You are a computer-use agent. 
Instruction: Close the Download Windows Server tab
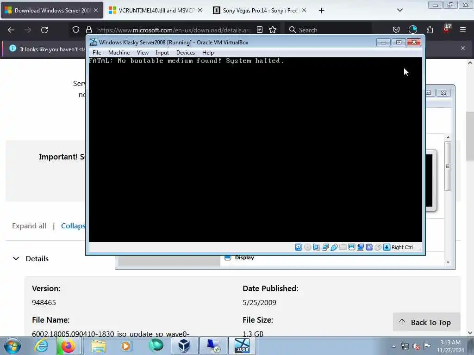(x=96, y=10)
